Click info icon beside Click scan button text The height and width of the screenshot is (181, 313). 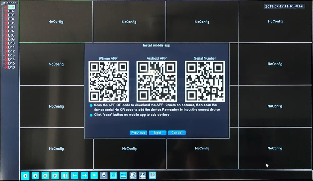(x=91, y=115)
